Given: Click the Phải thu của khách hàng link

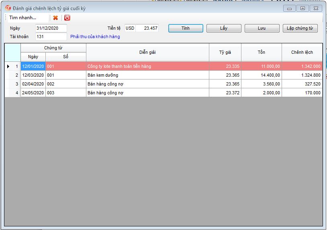Looking at the screenshot, I should tap(95, 37).
